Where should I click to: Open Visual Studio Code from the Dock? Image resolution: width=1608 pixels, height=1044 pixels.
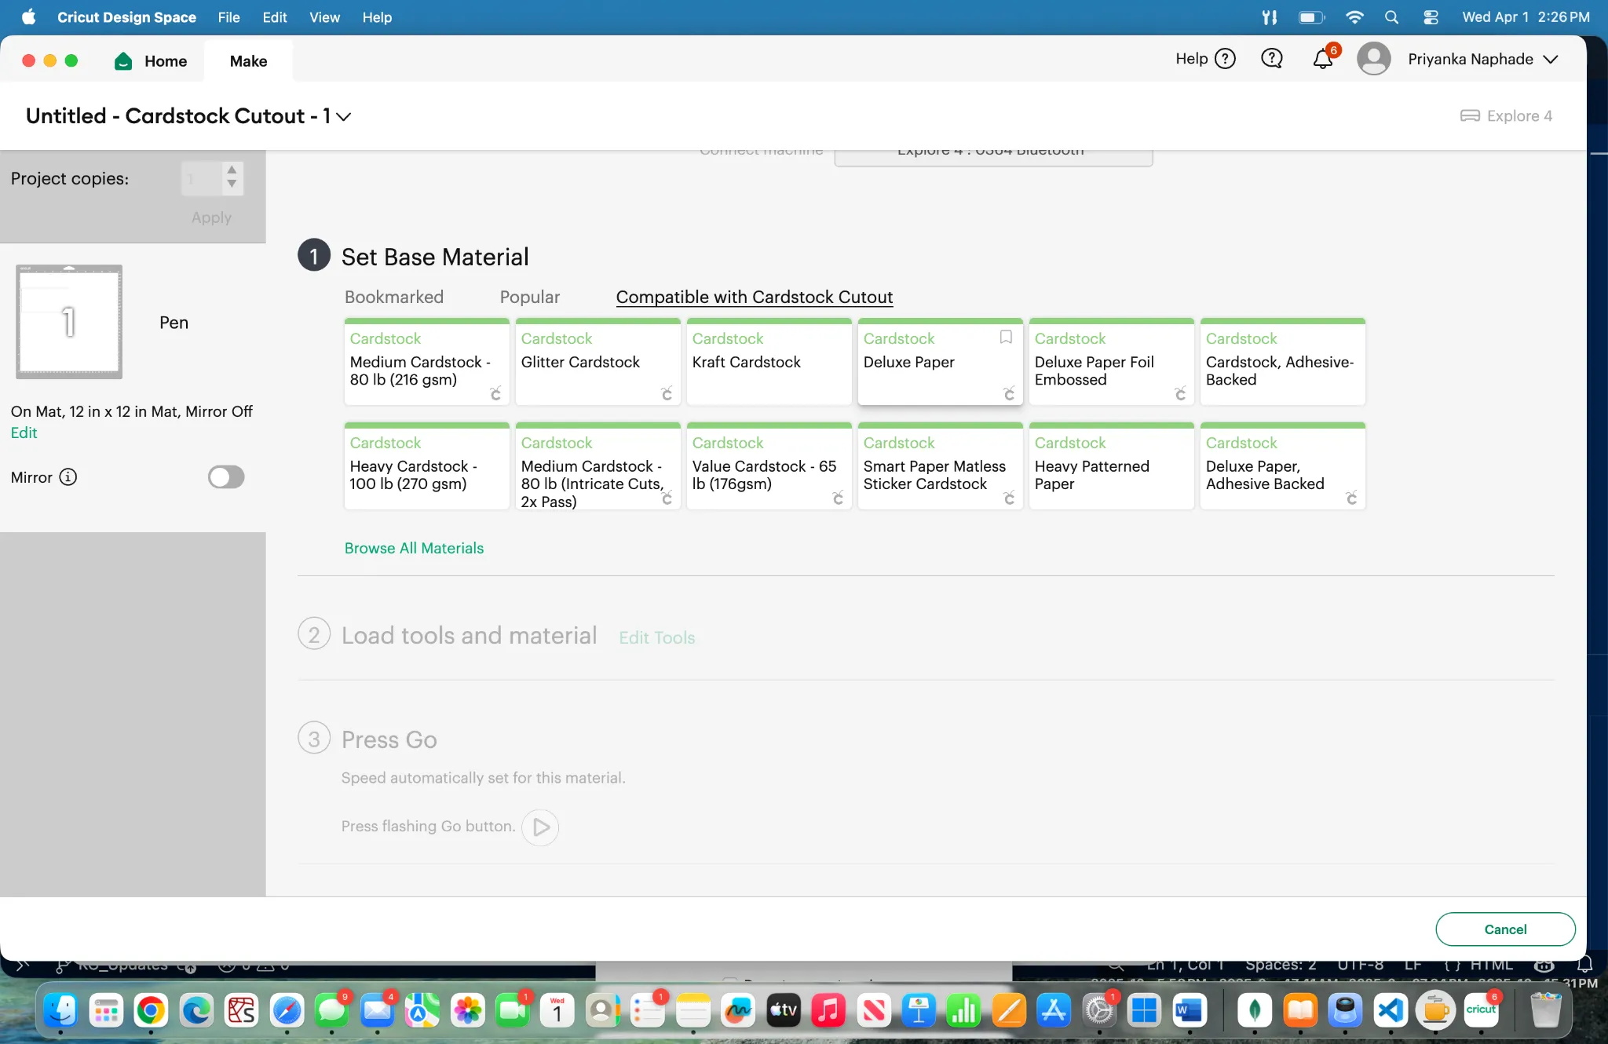1390,1010
